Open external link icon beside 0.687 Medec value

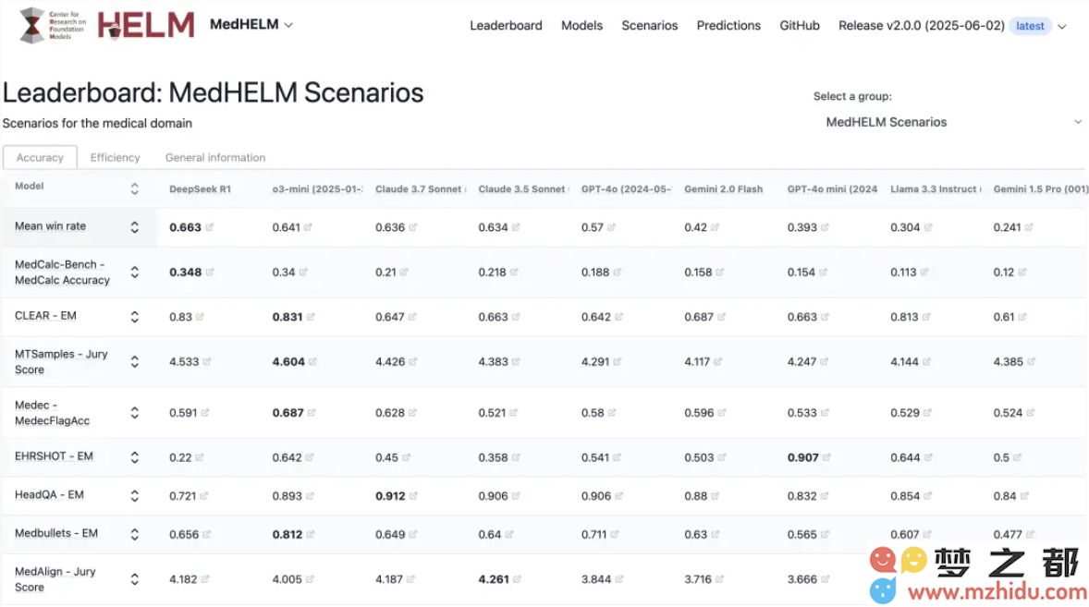tap(312, 413)
